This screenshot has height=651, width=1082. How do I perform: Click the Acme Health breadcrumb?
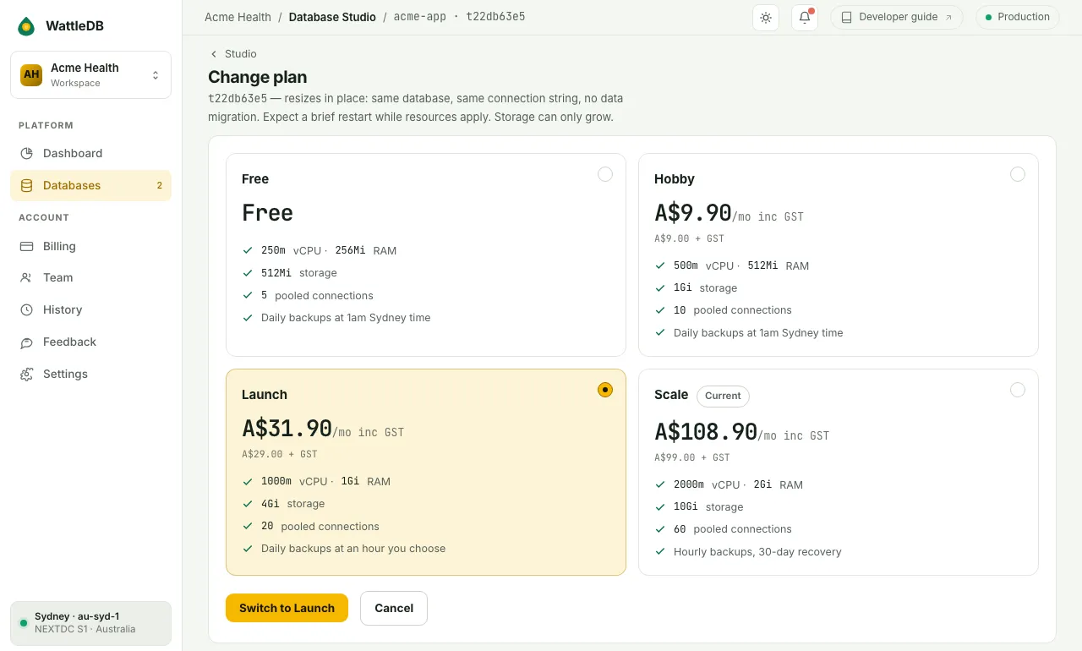tap(238, 17)
